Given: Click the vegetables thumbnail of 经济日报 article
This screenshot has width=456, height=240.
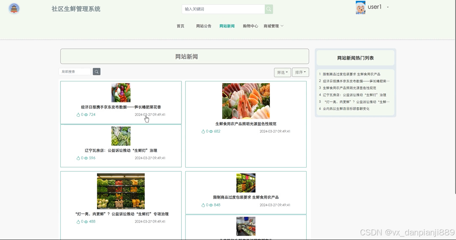Looking at the screenshot, I should pos(121,93).
